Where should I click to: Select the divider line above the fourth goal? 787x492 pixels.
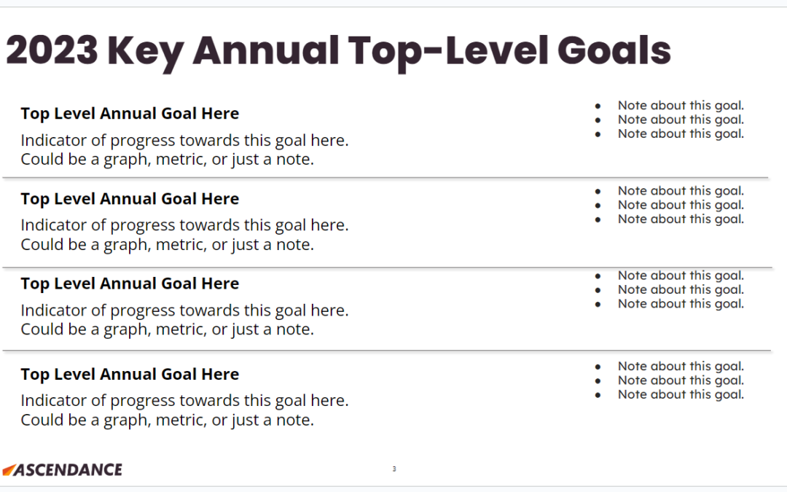[385, 351]
